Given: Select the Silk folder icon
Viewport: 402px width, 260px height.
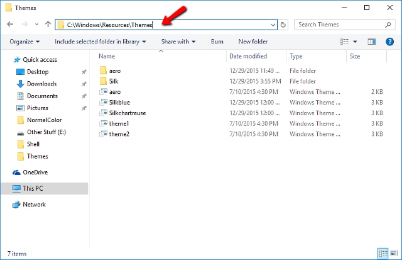Looking at the screenshot, I should 103,81.
